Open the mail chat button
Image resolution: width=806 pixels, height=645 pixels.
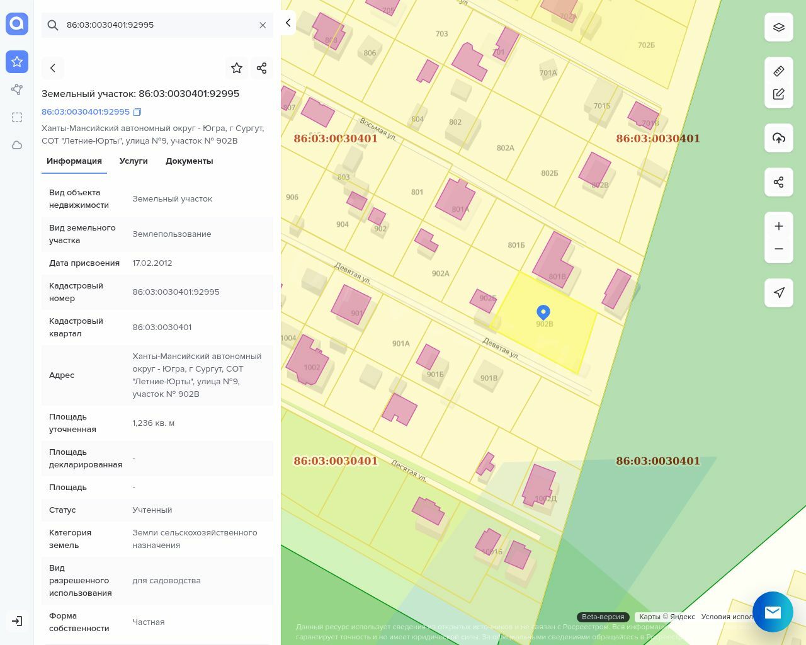(773, 612)
